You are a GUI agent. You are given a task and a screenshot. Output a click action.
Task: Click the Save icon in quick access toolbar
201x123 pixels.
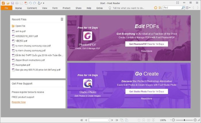click(12, 3)
